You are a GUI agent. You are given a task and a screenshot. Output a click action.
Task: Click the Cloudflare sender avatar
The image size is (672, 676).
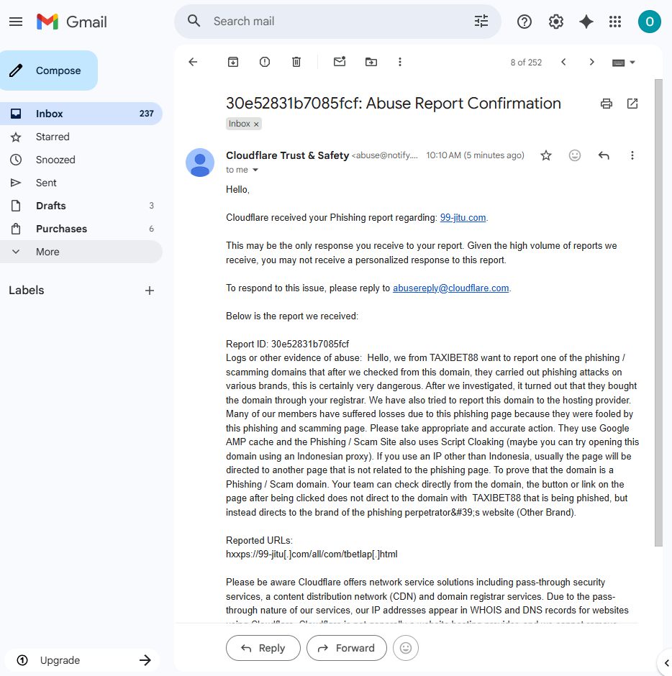[x=200, y=163]
